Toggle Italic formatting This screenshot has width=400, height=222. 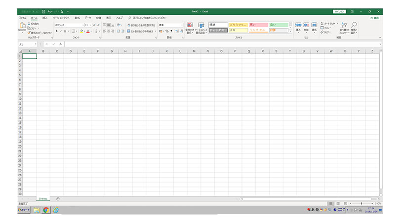[x=61, y=31]
